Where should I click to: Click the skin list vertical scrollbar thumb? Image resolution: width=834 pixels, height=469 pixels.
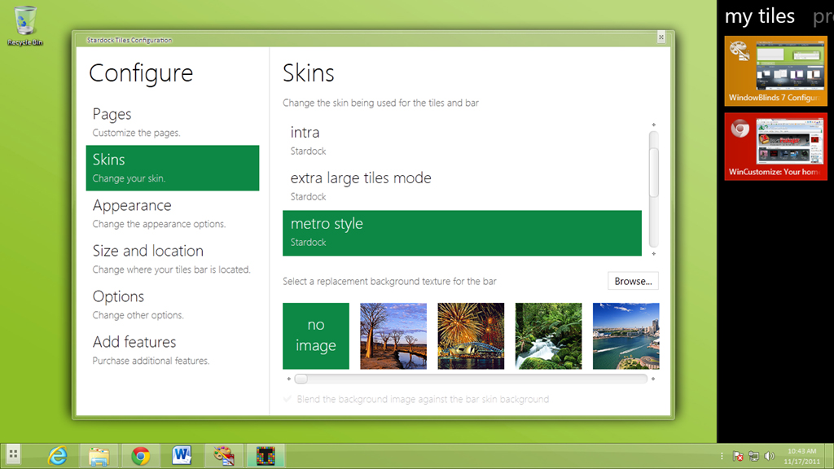(654, 173)
